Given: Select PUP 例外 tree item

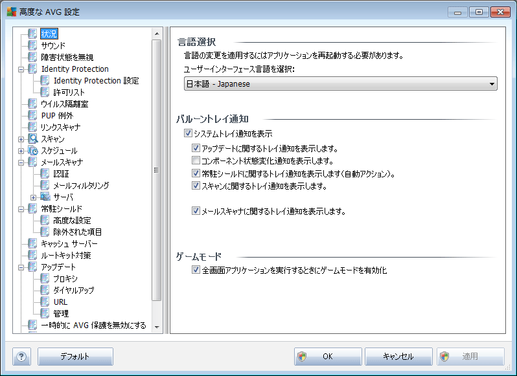Looking at the screenshot, I should tap(58, 116).
